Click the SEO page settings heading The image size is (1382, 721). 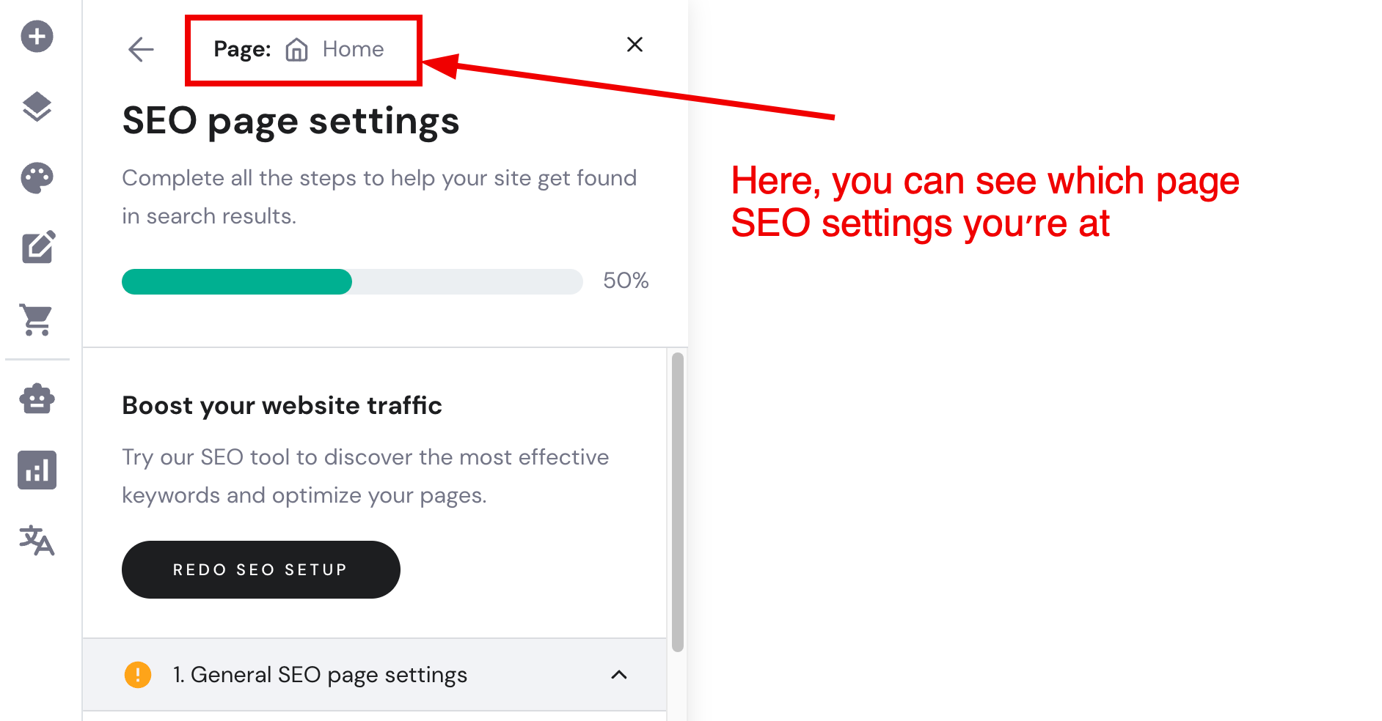click(290, 121)
